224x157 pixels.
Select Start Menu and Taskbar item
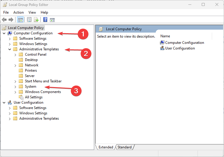coord(43,81)
